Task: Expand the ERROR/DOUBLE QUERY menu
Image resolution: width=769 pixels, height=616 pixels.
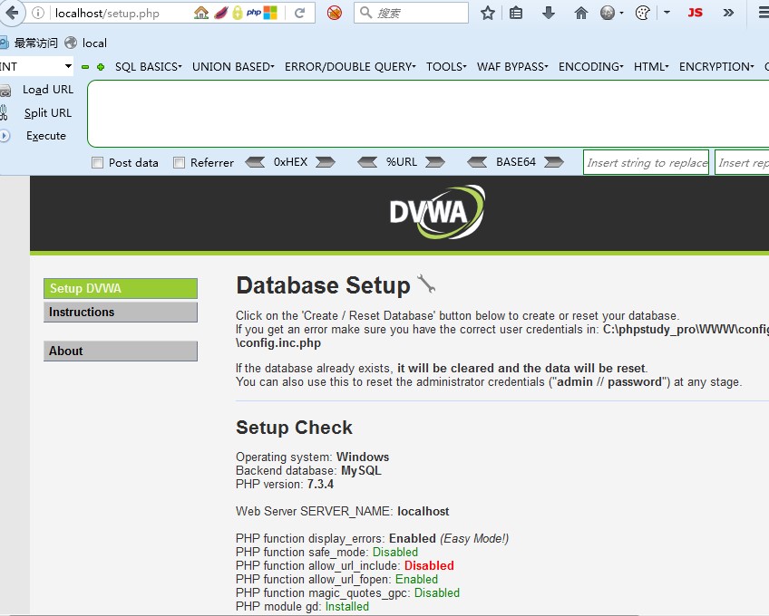Action: coord(350,67)
